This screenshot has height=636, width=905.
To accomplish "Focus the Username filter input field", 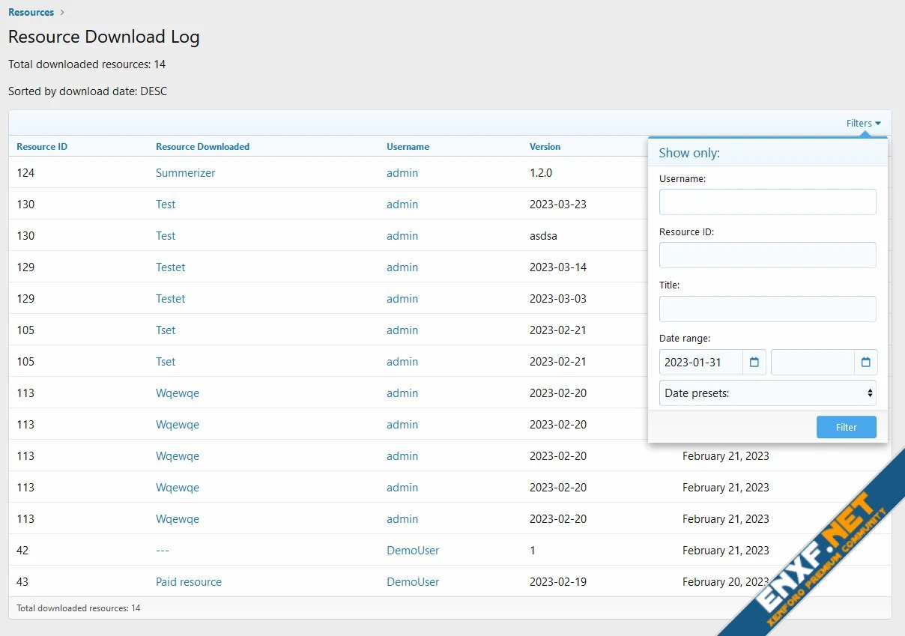I will coord(767,202).
